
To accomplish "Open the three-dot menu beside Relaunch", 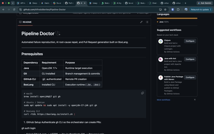I will point(211,10).
